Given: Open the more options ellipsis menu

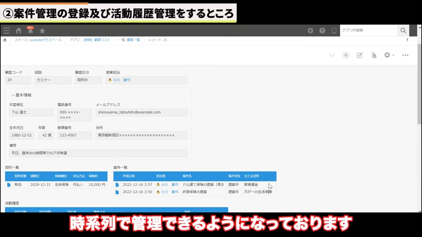Looking at the screenshot, I should click(x=405, y=55).
